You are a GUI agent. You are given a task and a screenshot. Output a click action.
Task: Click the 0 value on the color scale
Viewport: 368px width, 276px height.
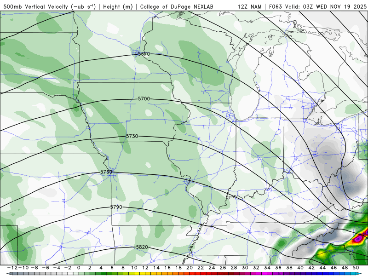tap(79, 268)
